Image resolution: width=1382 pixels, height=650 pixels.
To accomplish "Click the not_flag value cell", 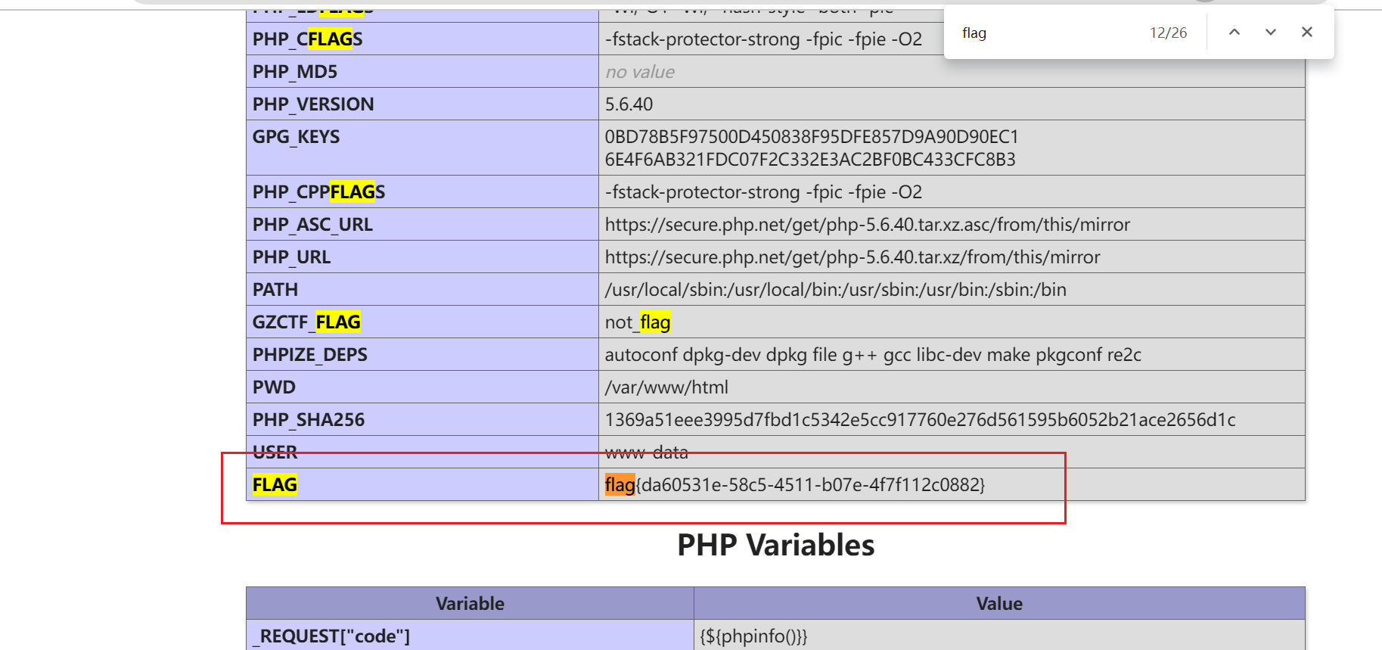I will click(x=638, y=322).
